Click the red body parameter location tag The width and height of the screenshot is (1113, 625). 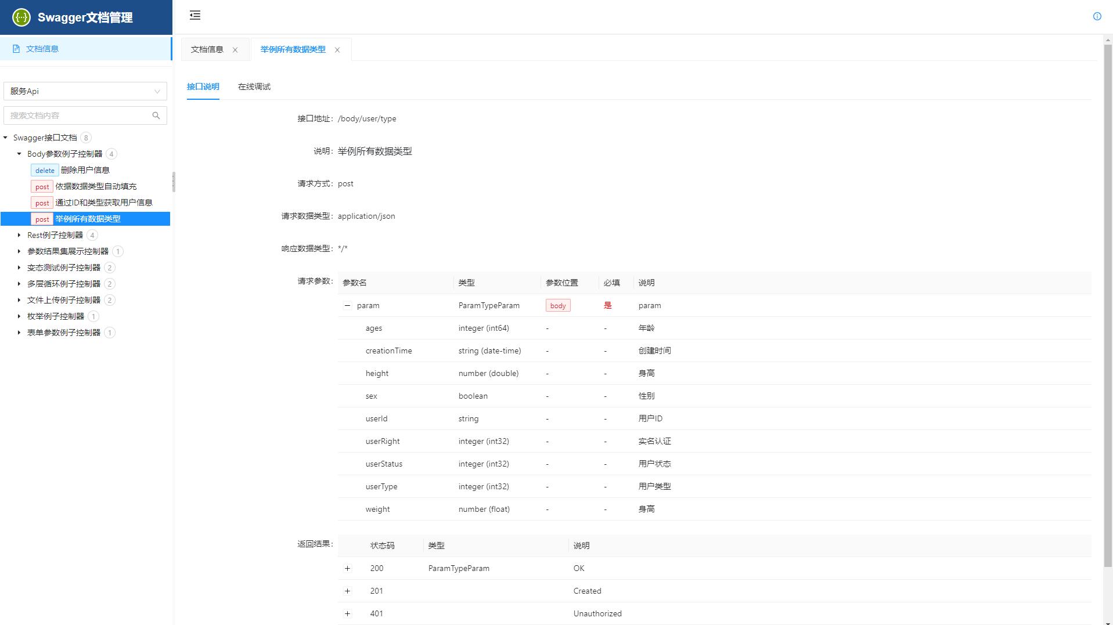557,305
